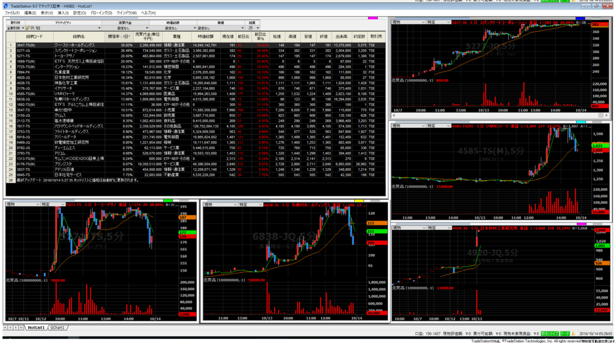The width and height of the screenshot is (616, 343).
Task: Sort by 銘柄名 column header
Action: tap(79, 37)
